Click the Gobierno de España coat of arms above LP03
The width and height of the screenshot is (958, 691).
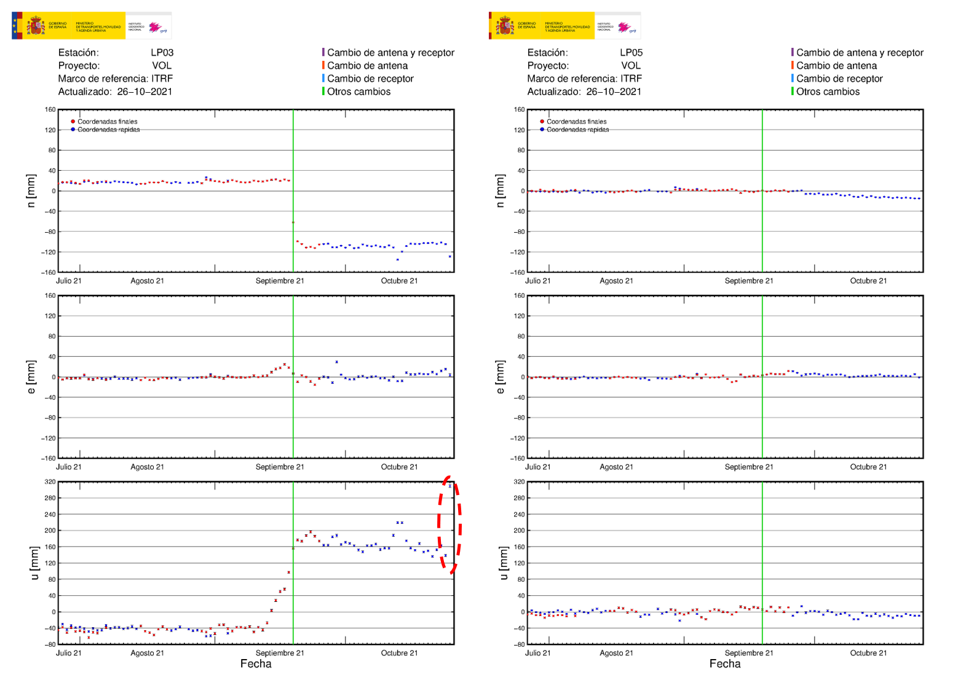coord(35,26)
